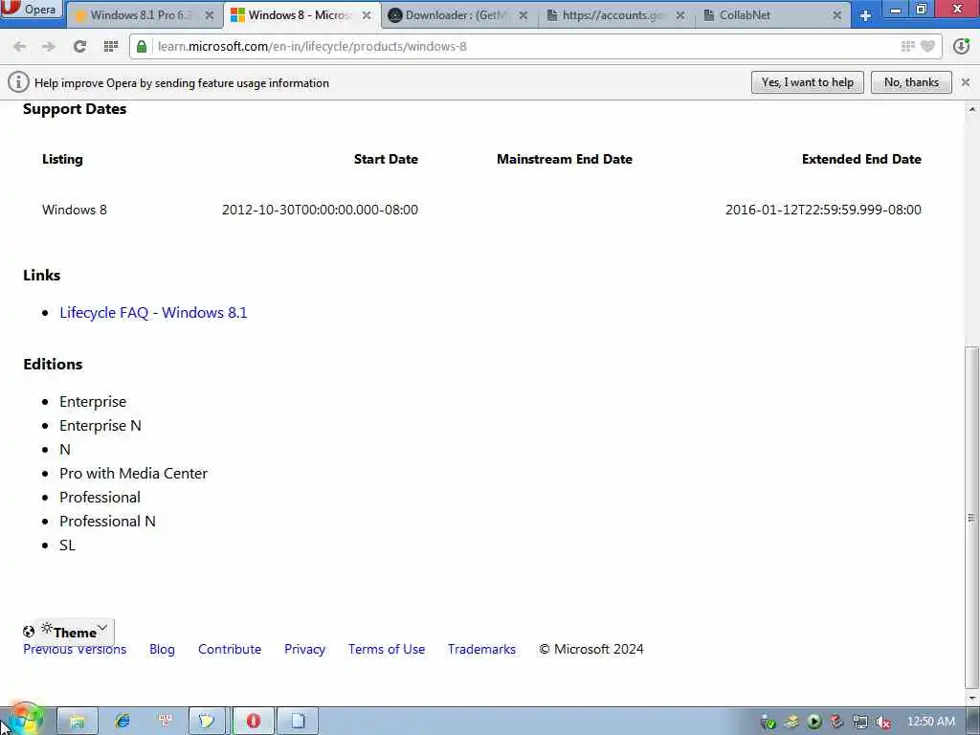Click the Windows 8 listing cell
The height and width of the screenshot is (735, 980).
[x=75, y=210]
